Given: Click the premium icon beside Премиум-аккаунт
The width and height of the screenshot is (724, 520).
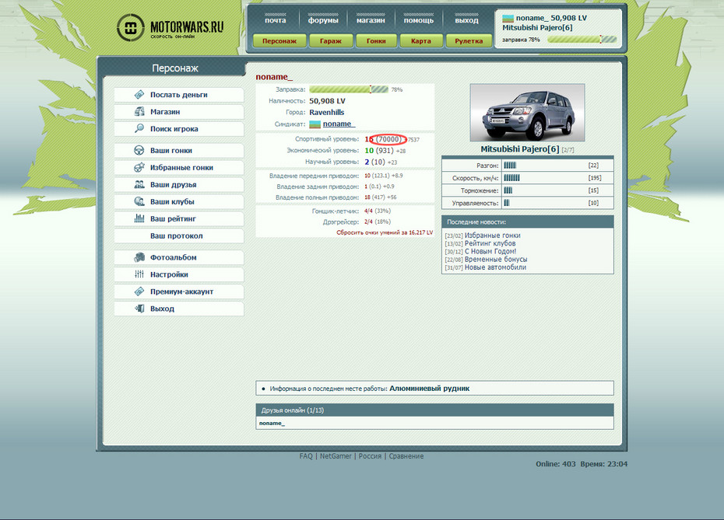Looking at the screenshot, I should pyautogui.click(x=139, y=291).
